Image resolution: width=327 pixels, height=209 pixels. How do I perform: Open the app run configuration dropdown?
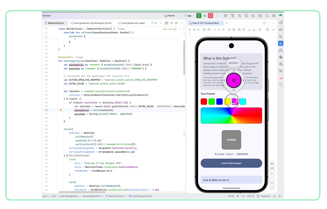tap(189, 16)
